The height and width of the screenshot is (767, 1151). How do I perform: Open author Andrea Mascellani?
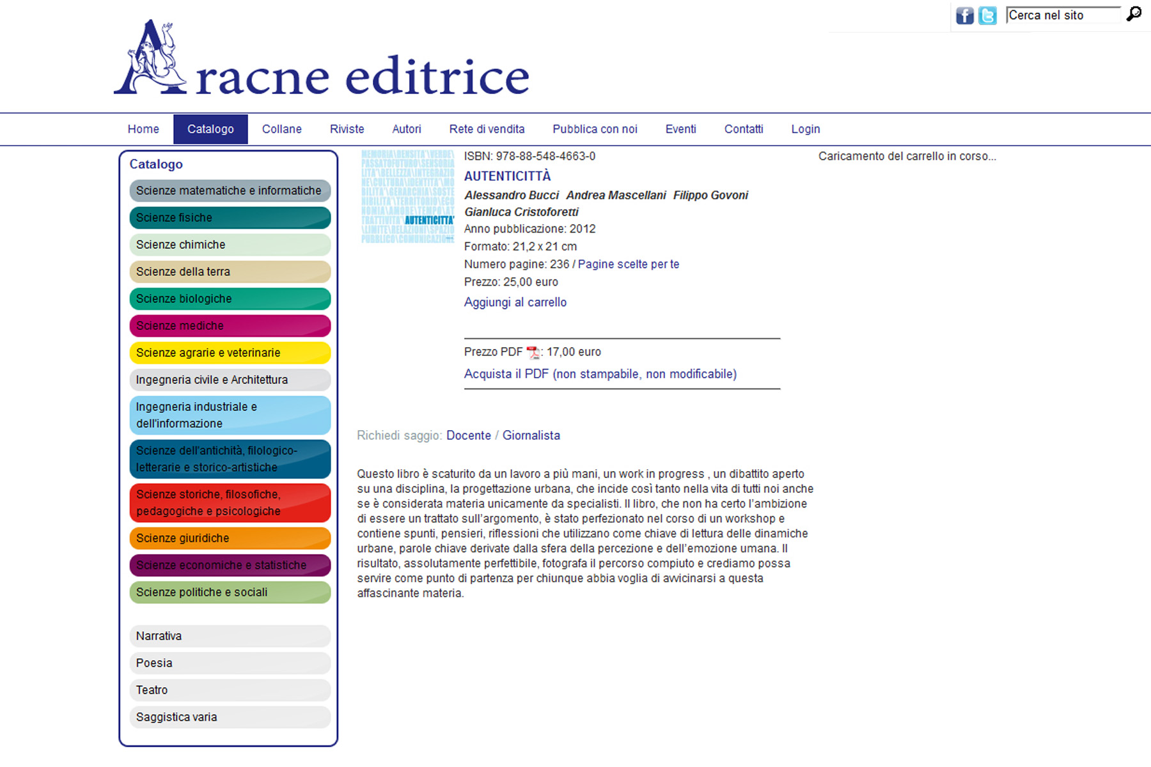tap(616, 196)
